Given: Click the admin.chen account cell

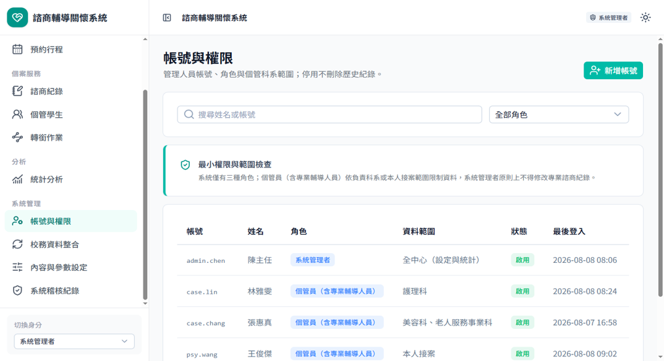Looking at the screenshot, I should (x=206, y=261).
